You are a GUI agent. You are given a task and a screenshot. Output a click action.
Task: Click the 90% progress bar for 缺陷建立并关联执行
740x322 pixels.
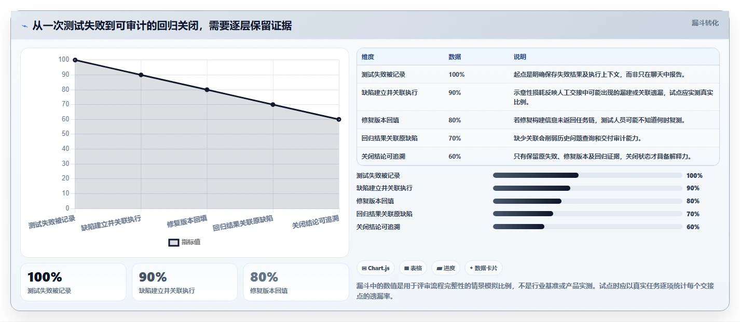(x=587, y=188)
